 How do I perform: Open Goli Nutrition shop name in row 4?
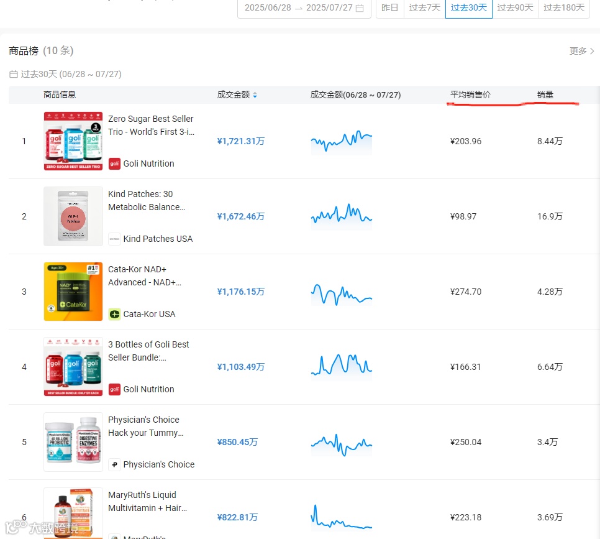(148, 389)
